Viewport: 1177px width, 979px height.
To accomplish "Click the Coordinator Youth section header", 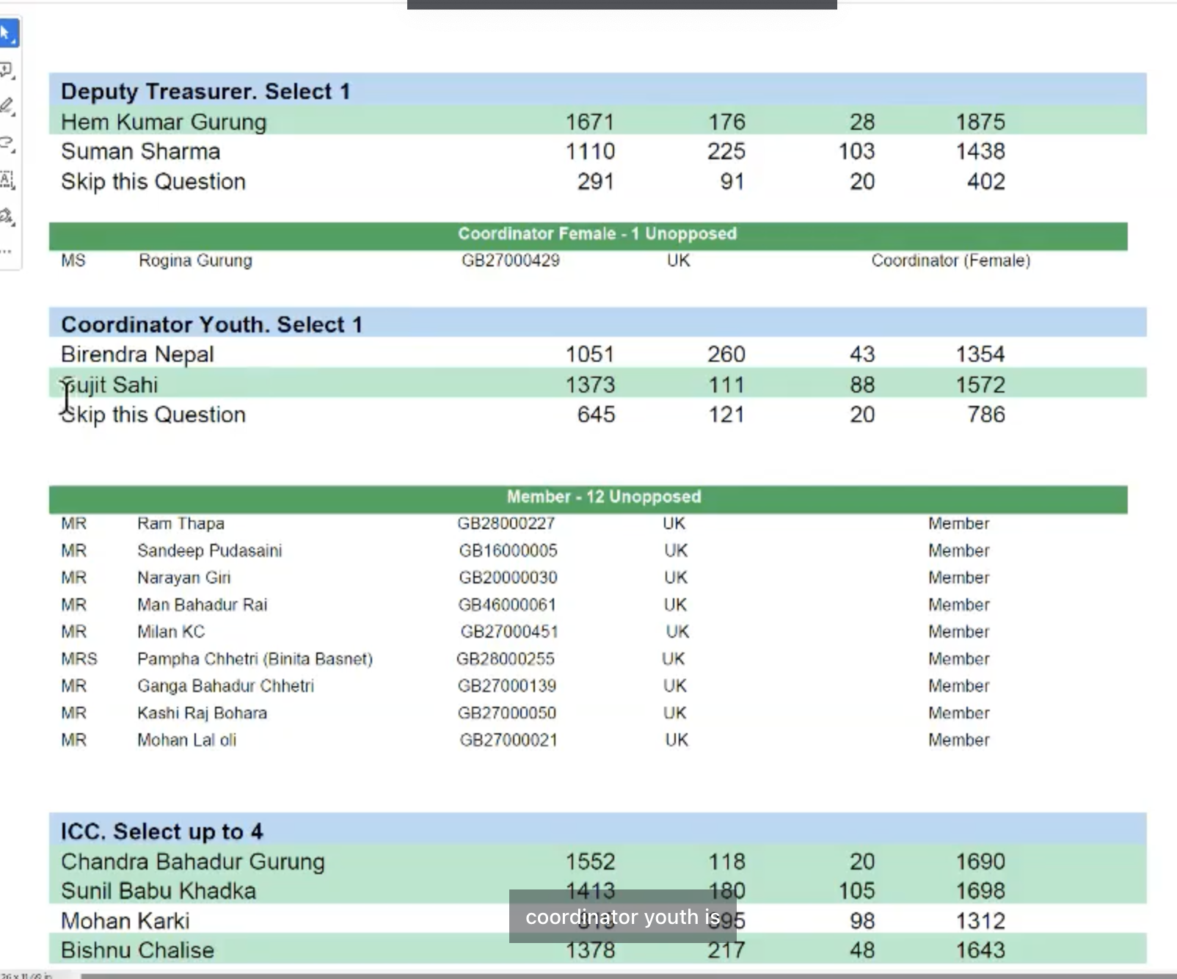I will pos(211,324).
